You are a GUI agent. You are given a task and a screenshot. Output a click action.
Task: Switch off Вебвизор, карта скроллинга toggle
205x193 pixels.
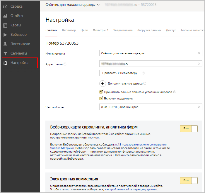(x=189, y=128)
